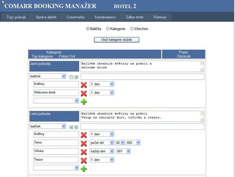Open day dropdown for Jarní pohoda Květiny
Image resolution: width=235 pixels, height=177 pixels.
pyautogui.click(x=102, y=84)
